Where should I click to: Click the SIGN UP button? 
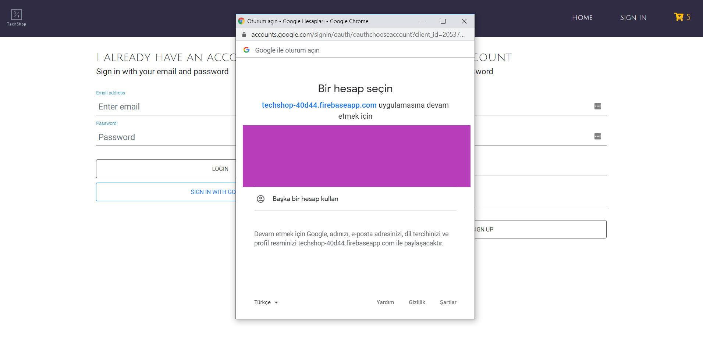point(540,229)
